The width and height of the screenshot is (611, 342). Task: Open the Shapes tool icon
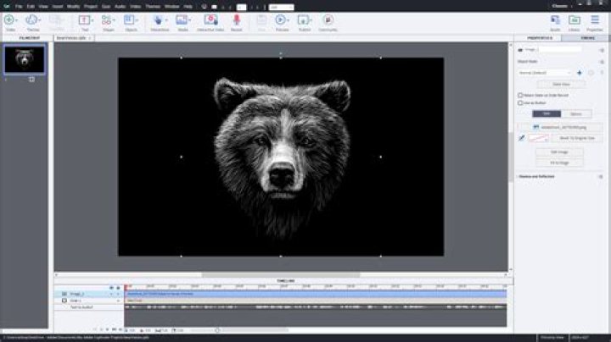tap(108, 20)
